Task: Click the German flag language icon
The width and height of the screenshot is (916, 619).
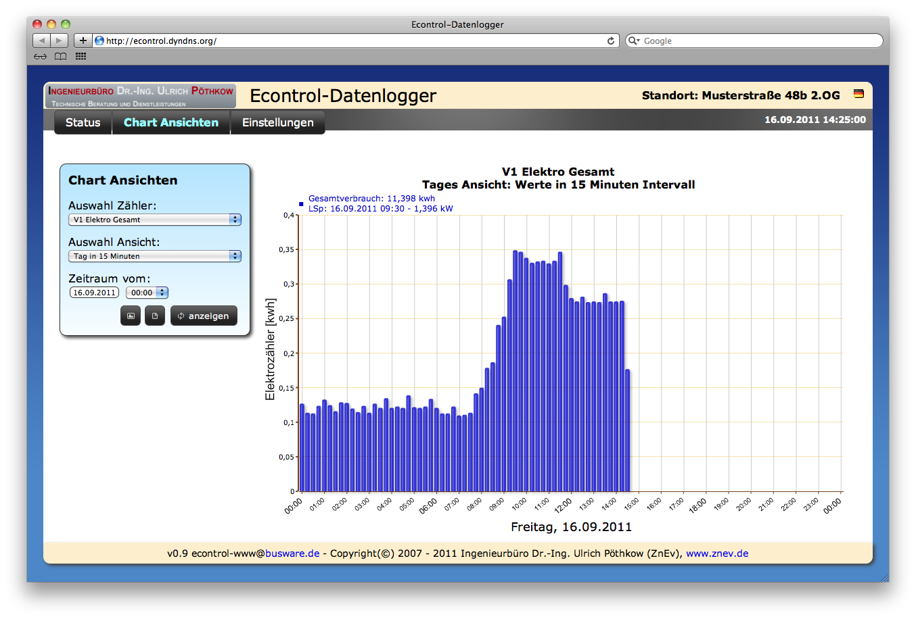Action: point(858,95)
